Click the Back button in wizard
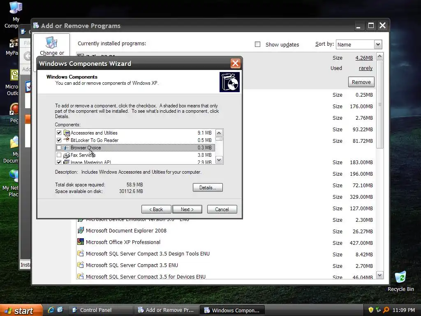Screen dimensions: 421x316 click(x=156, y=209)
